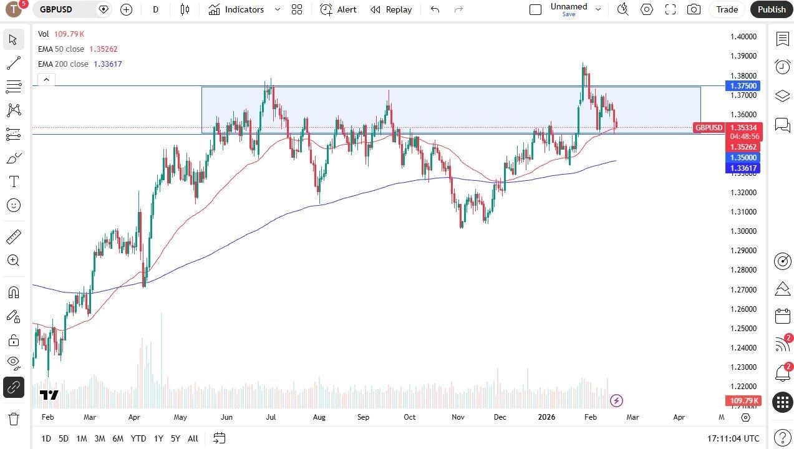
Task: Select the Measure ruler tool
Action: tap(14, 236)
